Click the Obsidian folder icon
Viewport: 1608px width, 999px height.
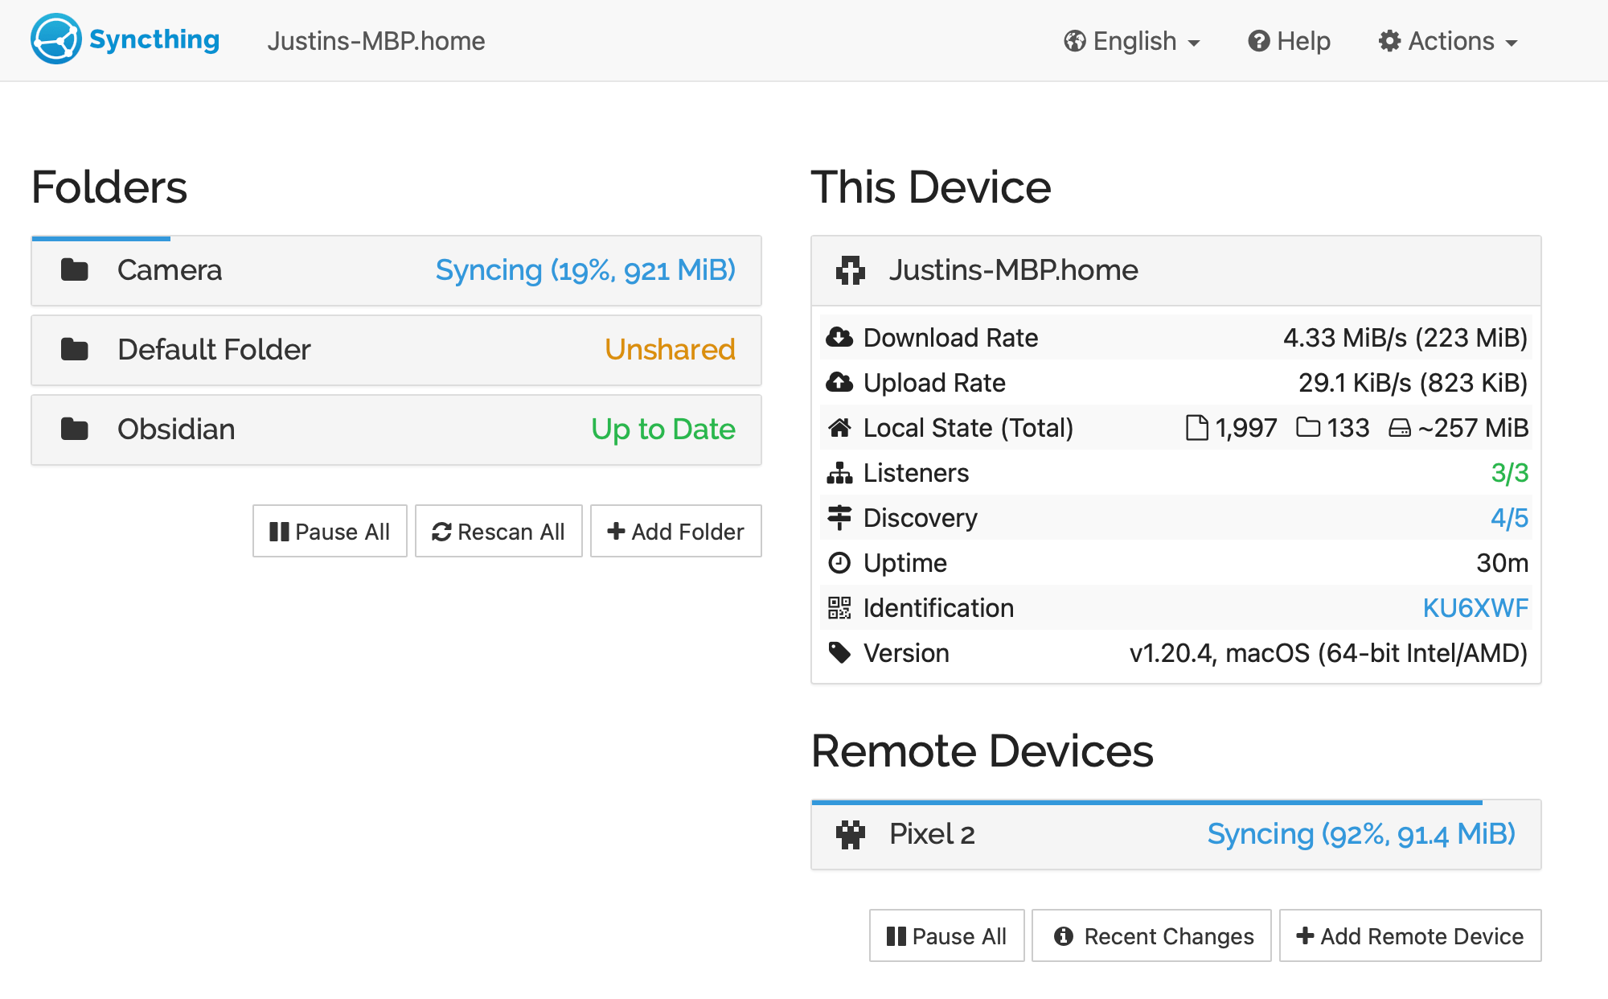click(x=75, y=430)
